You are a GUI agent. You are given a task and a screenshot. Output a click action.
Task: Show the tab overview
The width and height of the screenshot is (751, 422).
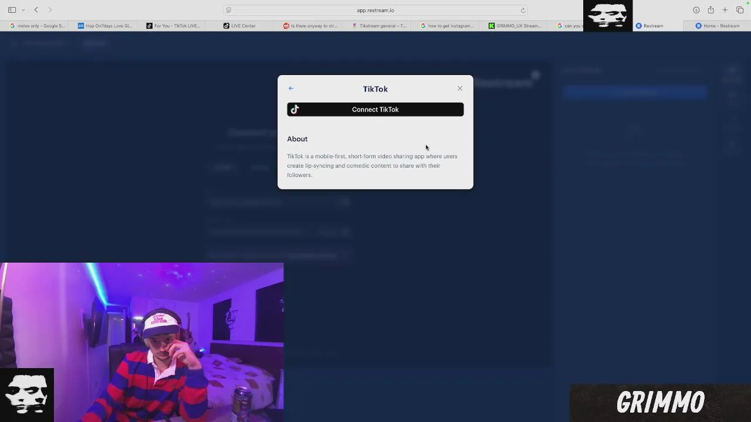pos(740,10)
